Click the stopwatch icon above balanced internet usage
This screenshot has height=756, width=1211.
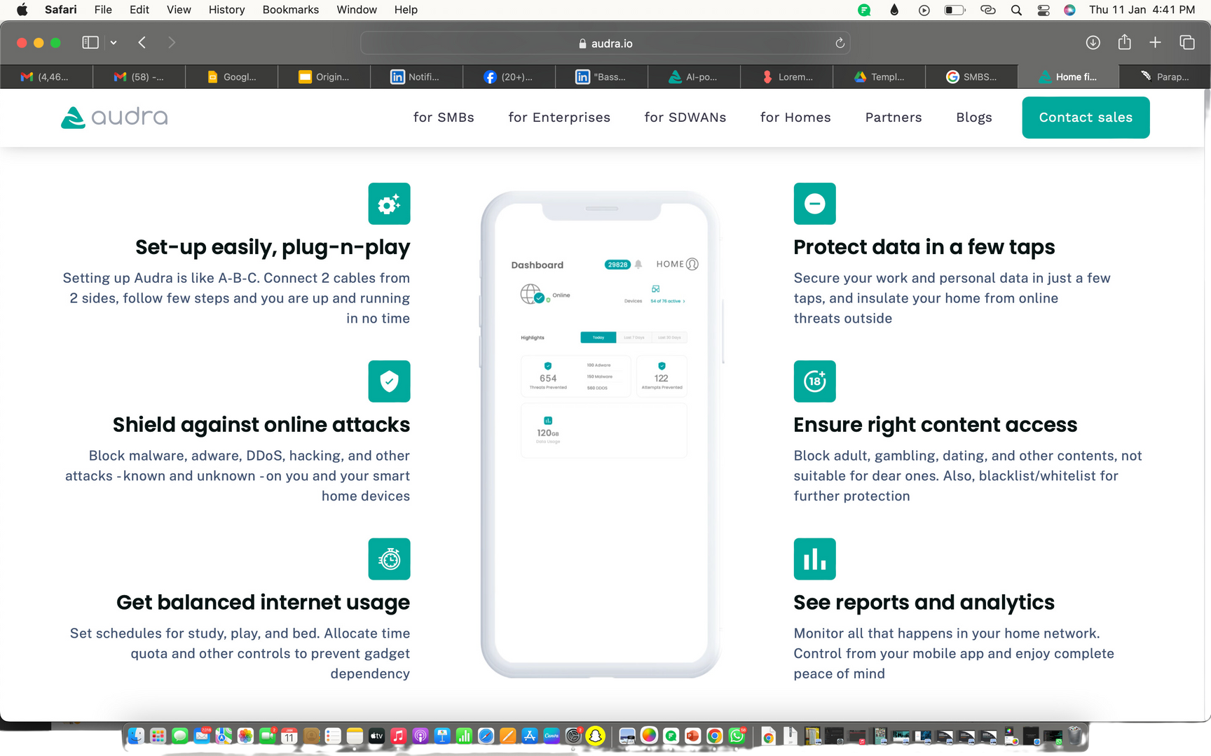coord(389,559)
